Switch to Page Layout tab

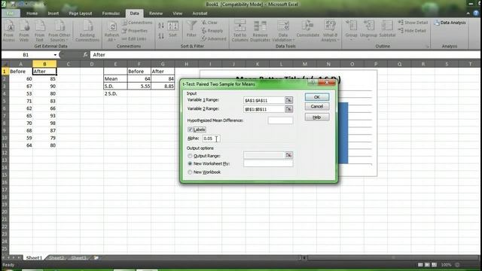pyautogui.click(x=81, y=14)
